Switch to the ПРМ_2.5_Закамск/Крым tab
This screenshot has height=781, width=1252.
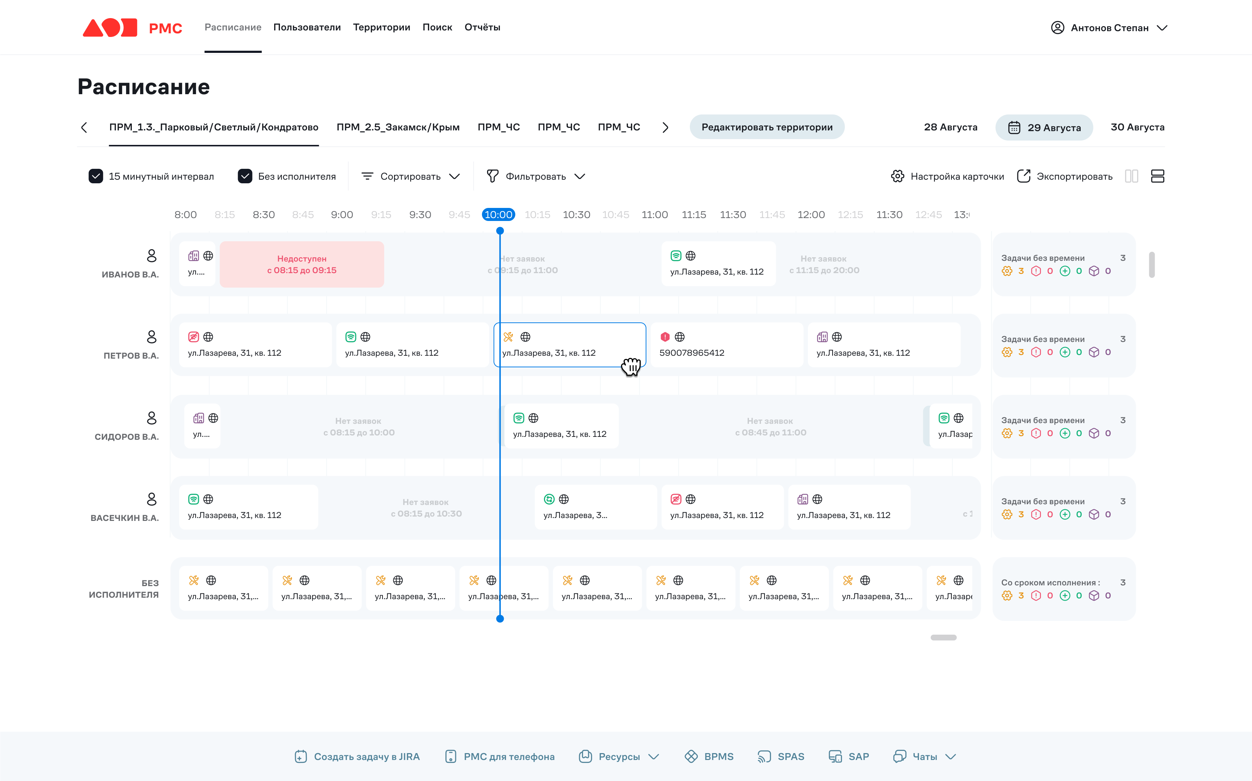[398, 127]
